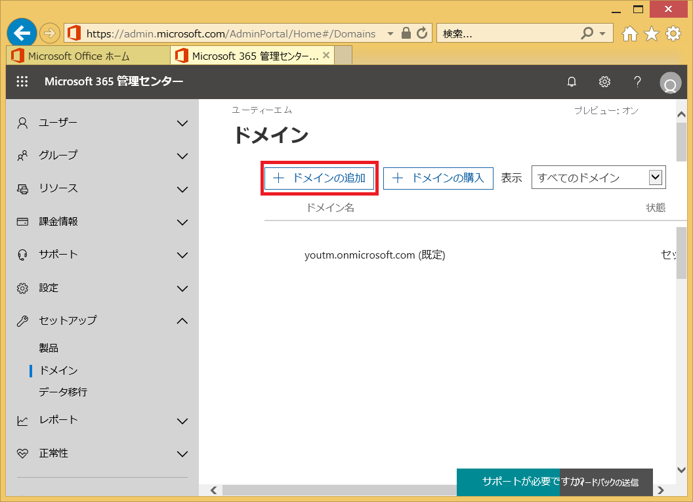Click the resources icon beside リソース
The width and height of the screenshot is (693, 502).
(x=22, y=189)
